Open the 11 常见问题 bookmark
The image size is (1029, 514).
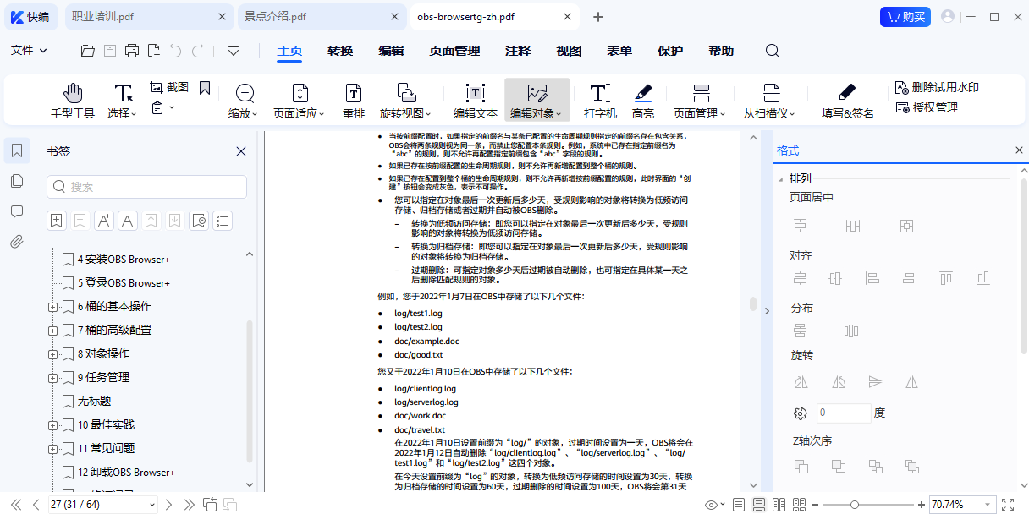click(107, 449)
